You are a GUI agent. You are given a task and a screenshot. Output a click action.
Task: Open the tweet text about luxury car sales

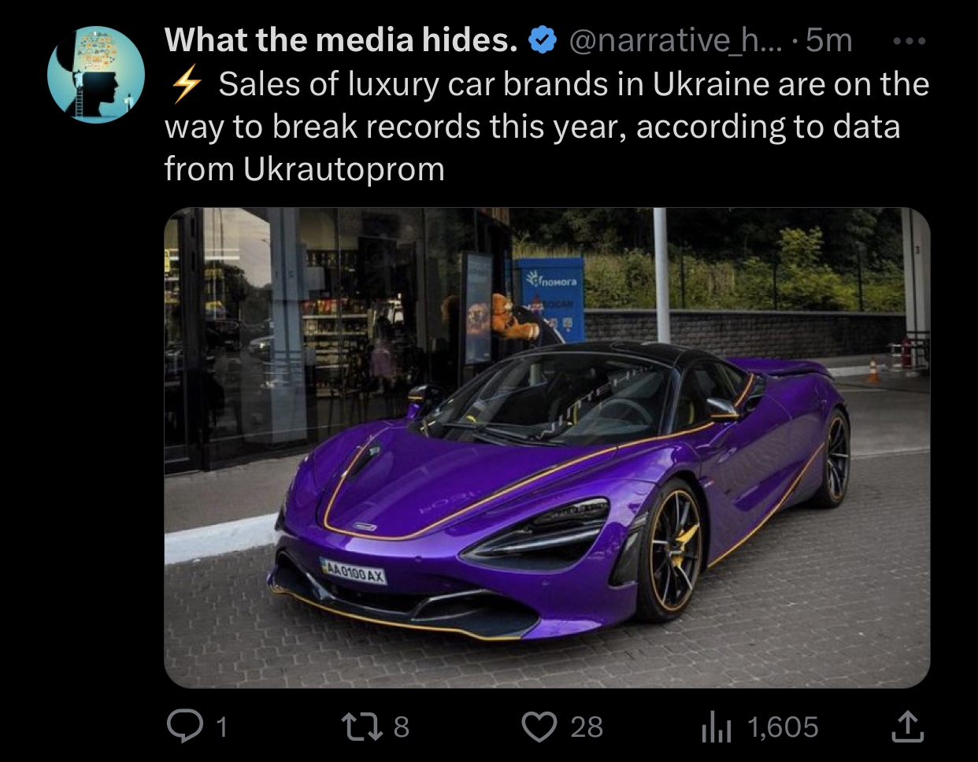pyautogui.click(x=546, y=126)
